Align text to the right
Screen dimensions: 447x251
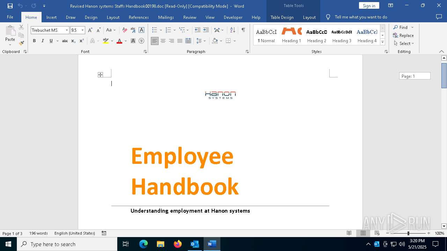(171, 41)
